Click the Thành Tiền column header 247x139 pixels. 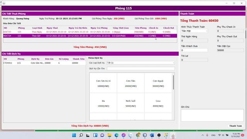click(79, 59)
